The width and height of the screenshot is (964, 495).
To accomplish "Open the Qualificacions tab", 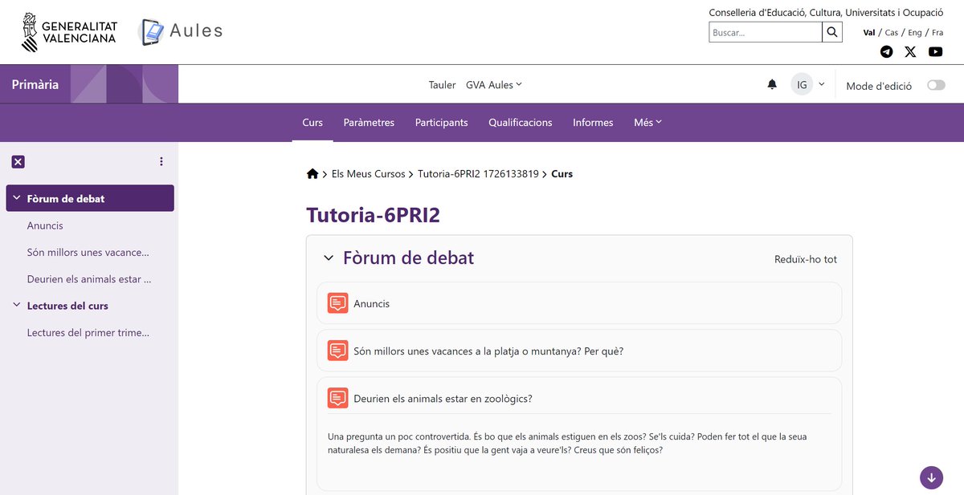I will 521,122.
